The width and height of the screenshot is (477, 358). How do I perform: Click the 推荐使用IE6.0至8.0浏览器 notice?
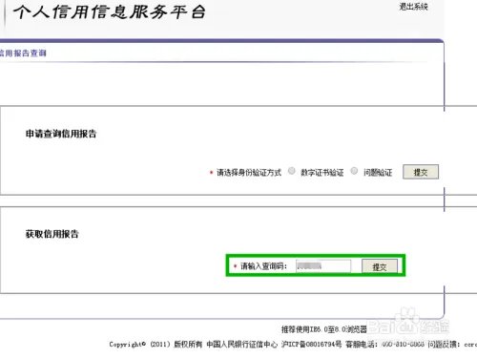click(324, 329)
